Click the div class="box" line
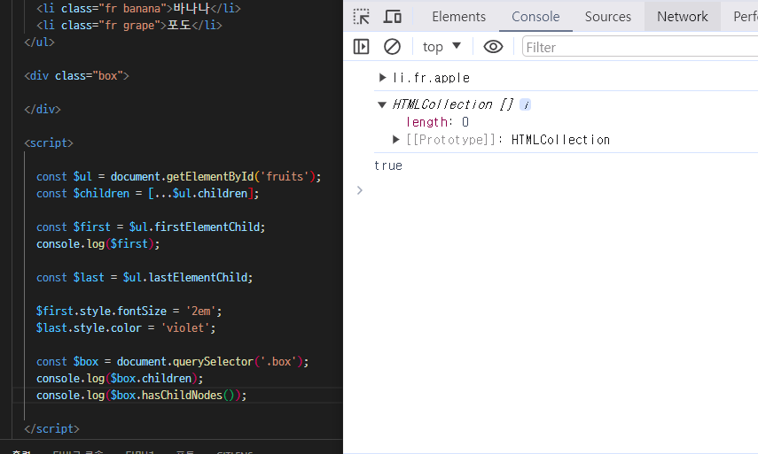This screenshot has width=758, height=454. coord(77,76)
